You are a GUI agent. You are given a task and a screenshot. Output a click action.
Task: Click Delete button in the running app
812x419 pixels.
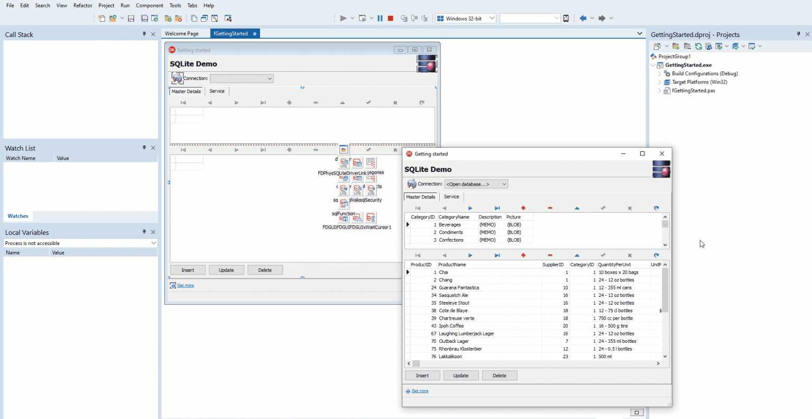[x=500, y=376]
